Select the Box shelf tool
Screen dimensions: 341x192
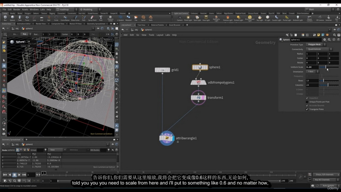click(x=5, y=18)
